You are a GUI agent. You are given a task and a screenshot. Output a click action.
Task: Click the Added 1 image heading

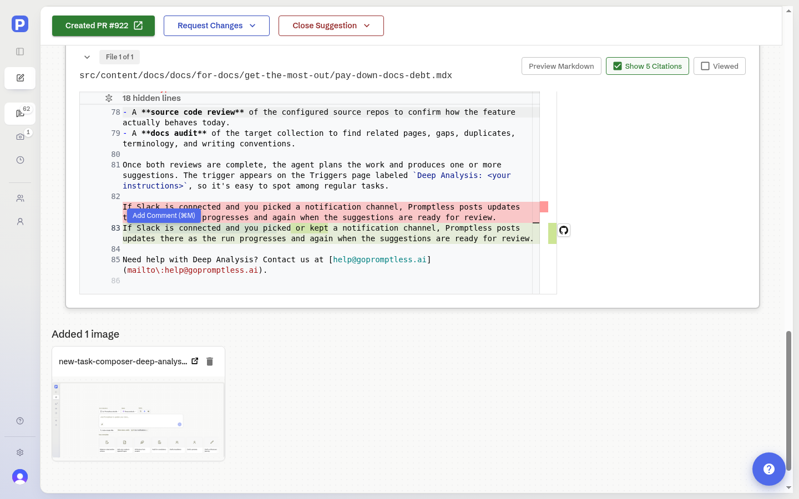(x=85, y=334)
